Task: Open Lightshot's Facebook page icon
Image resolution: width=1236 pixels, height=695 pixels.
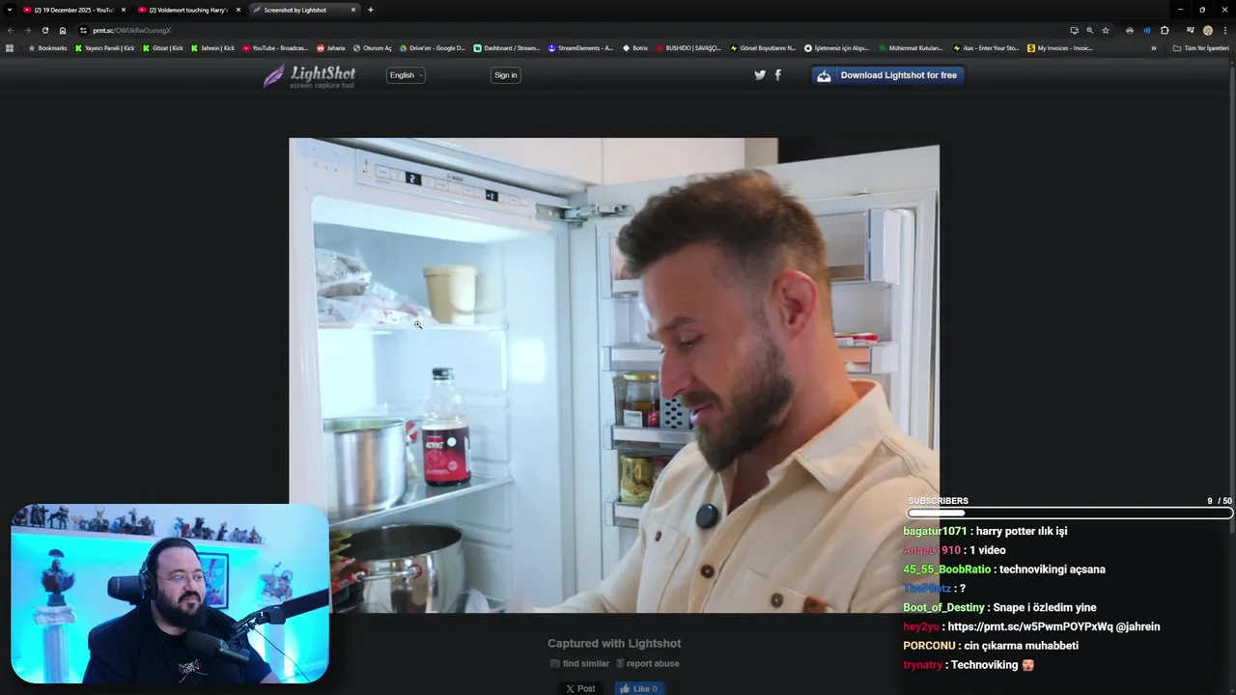Action: coord(778,75)
